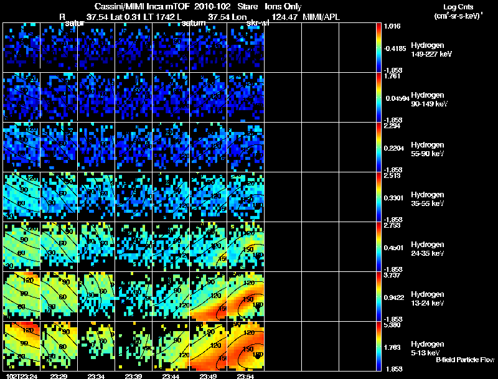Select the 149-227 keV image at 23:39
Screen dimensions: 498x379
133,47
